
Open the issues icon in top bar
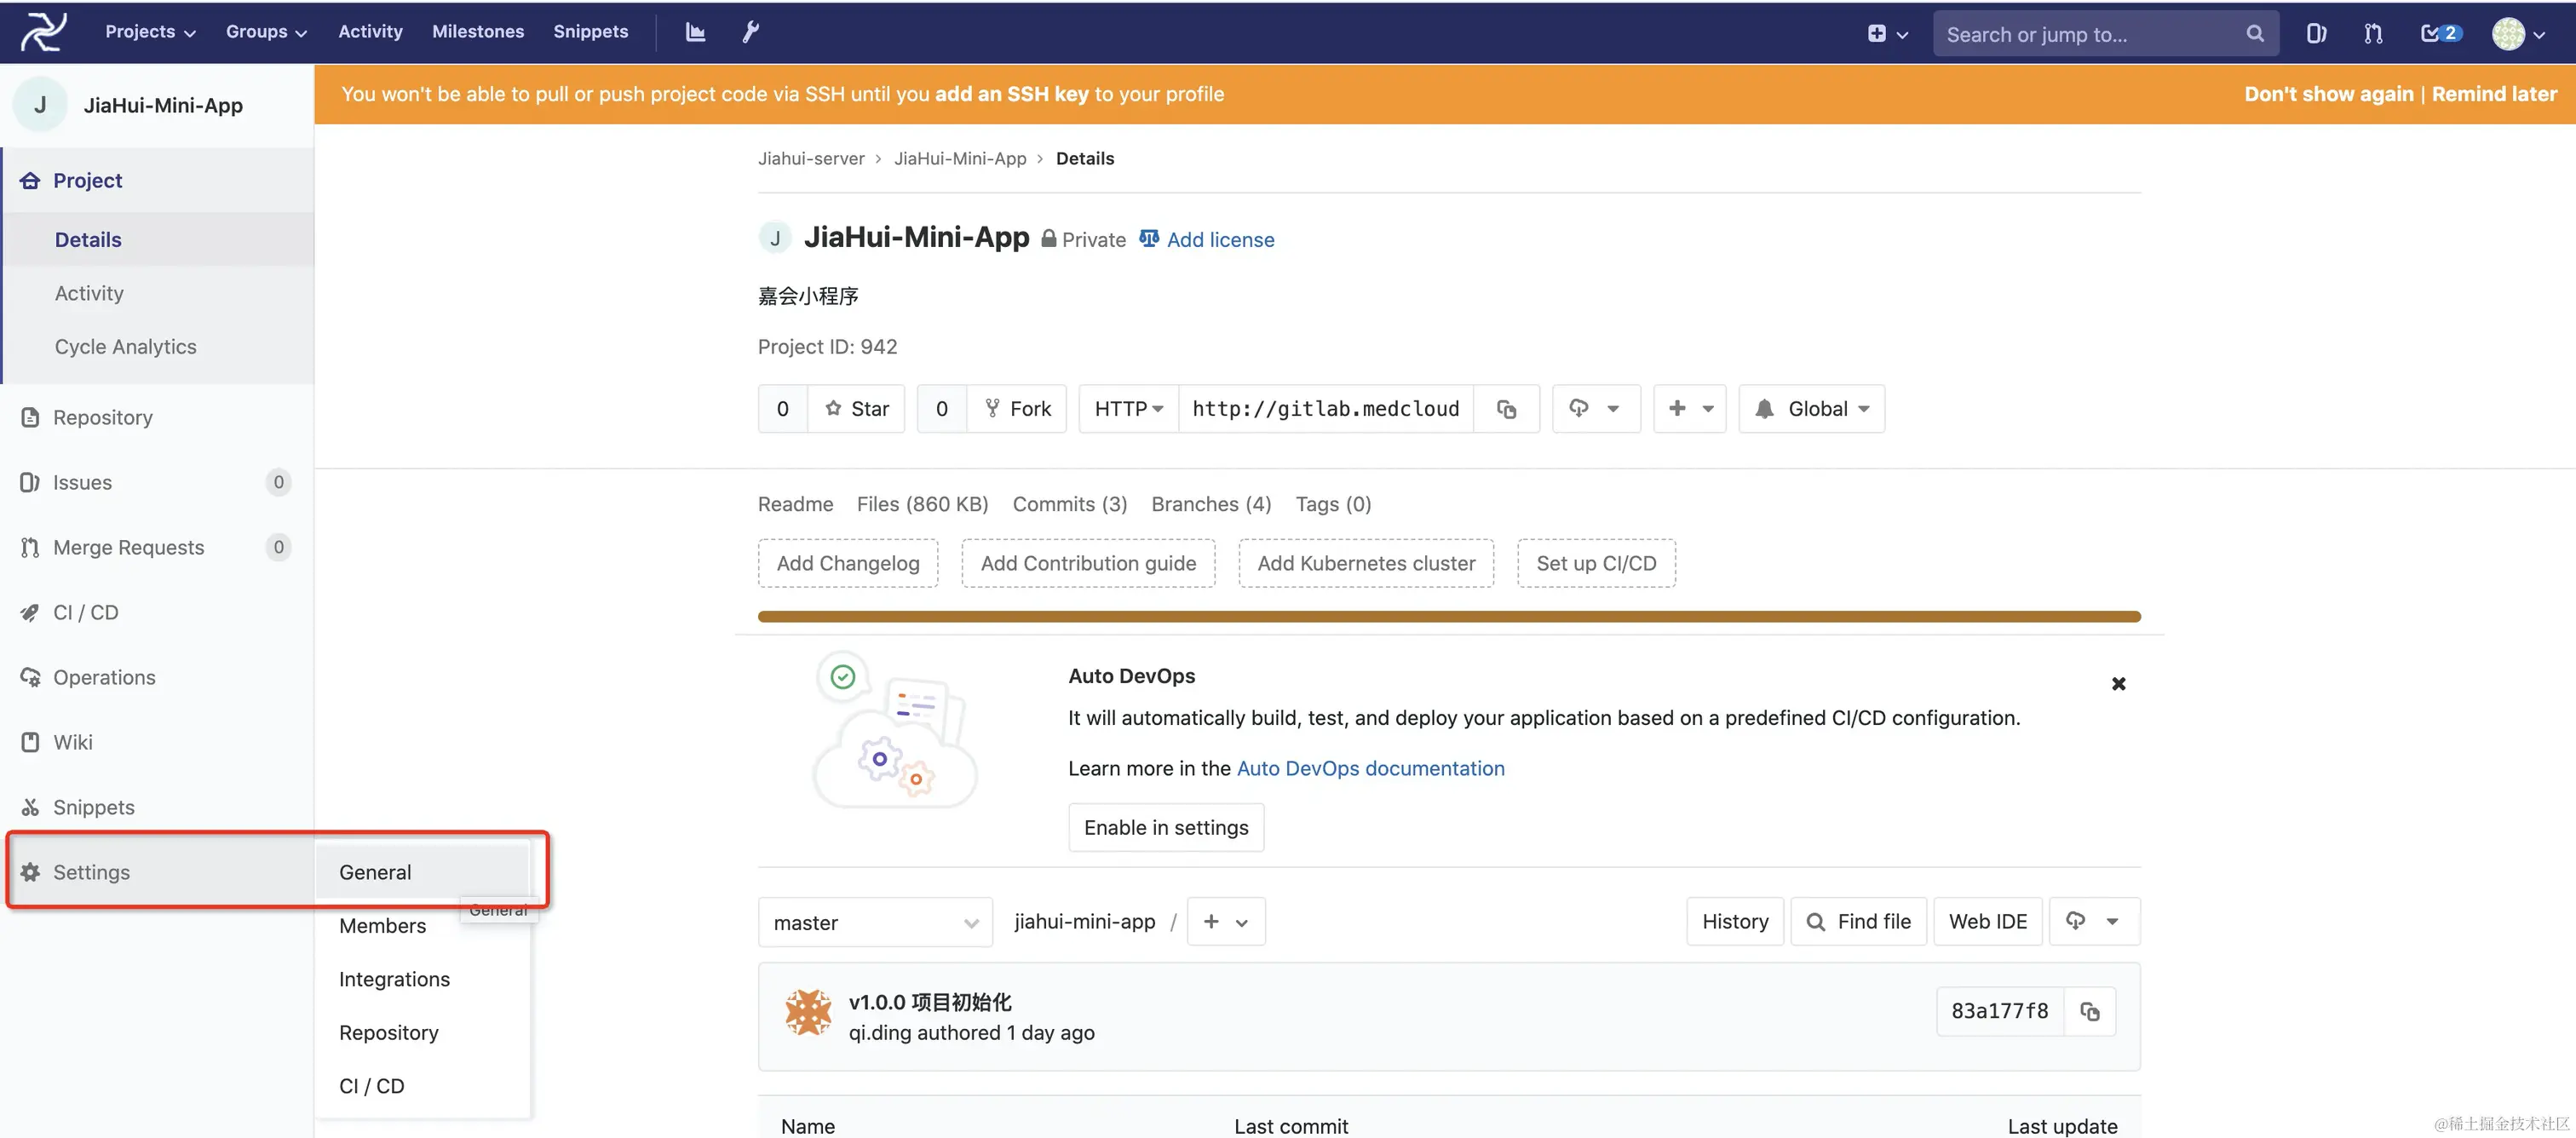click(2316, 33)
